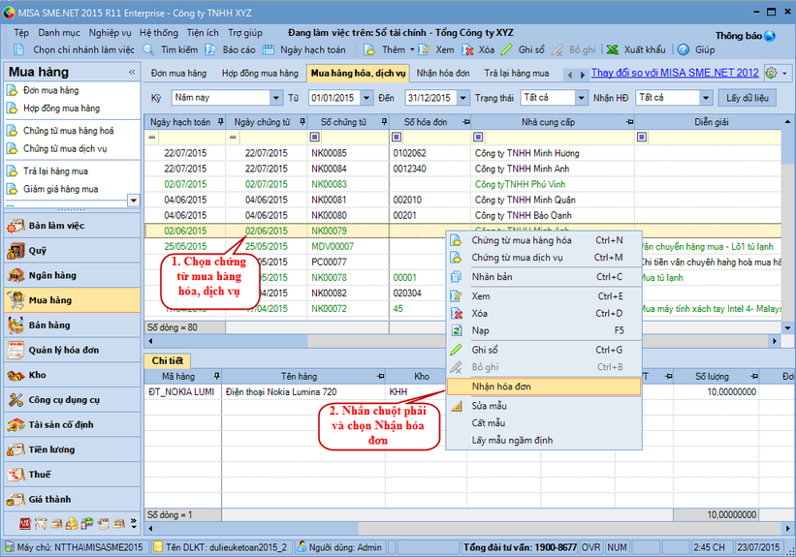The height and width of the screenshot is (557, 796).
Task: Collapse the Mua hàng side panel
Action: point(132,72)
